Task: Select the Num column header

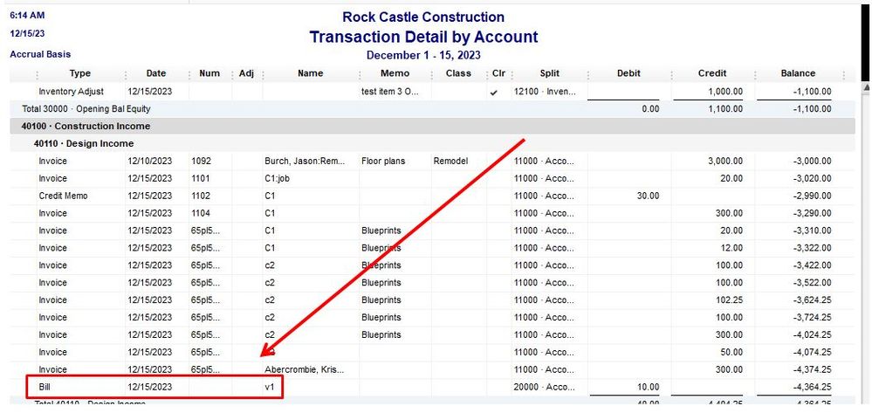Action: [x=209, y=73]
